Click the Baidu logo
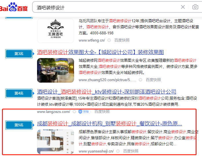Image resolution: width=202 pixels, height=156 pixels. pos(14,7)
